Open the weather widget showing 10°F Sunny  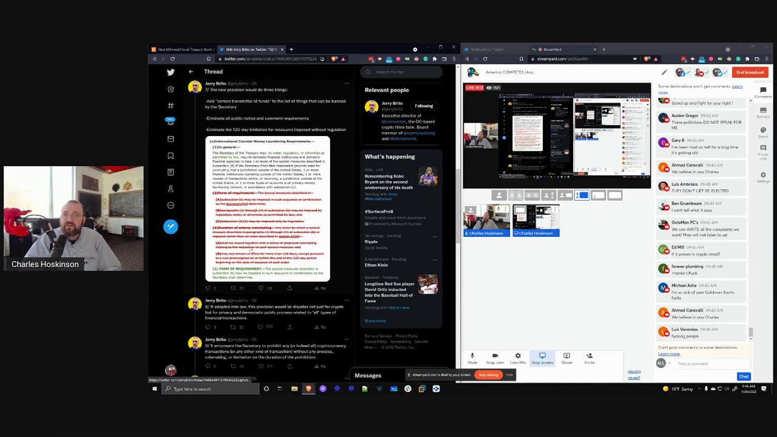(678, 389)
